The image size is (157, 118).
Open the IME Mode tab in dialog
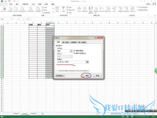82,42
